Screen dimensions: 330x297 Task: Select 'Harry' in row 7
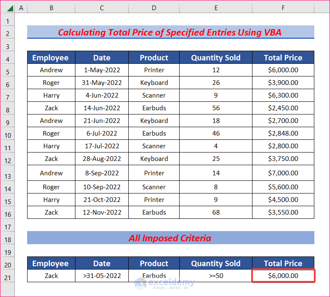click(51, 95)
